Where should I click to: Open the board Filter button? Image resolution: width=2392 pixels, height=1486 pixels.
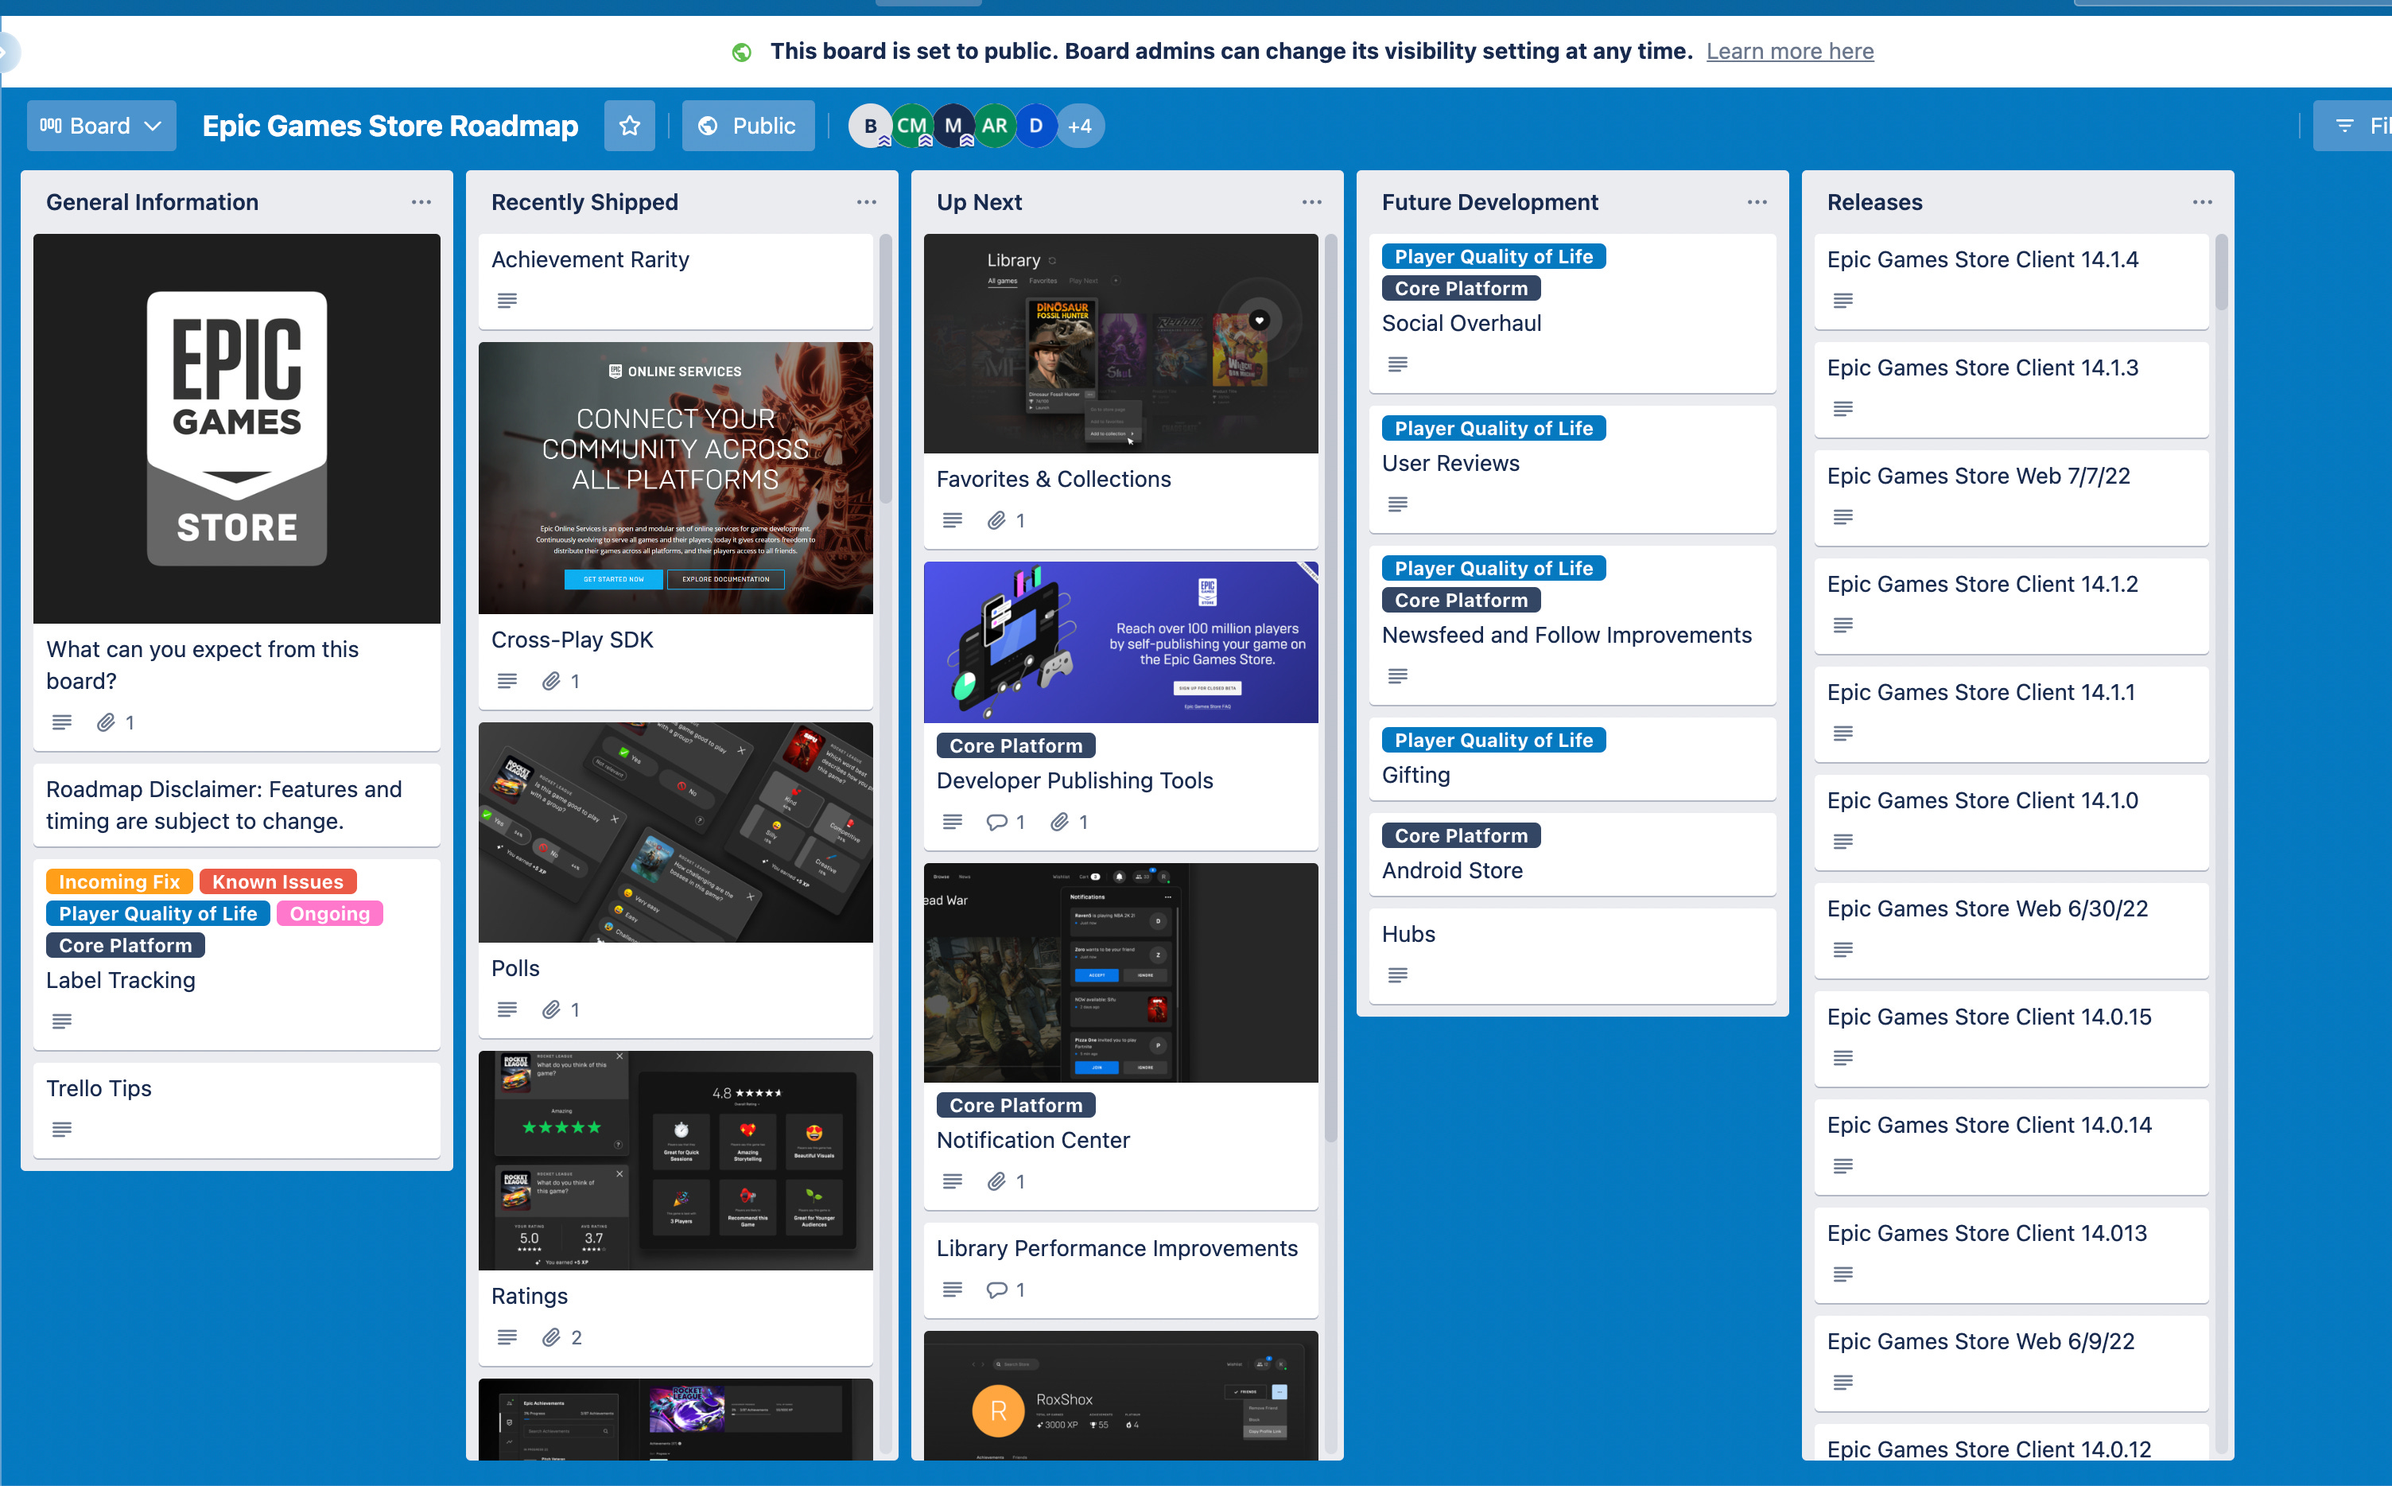(x=2353, y=126)
